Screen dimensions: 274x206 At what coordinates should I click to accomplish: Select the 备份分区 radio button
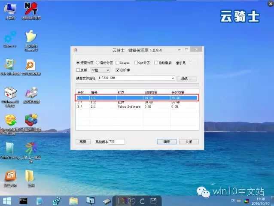click(x=97, y=63)
